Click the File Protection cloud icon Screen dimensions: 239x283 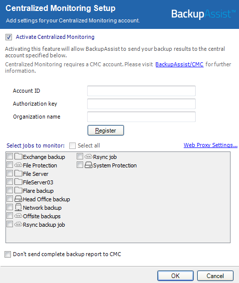(x=18, y=165)
